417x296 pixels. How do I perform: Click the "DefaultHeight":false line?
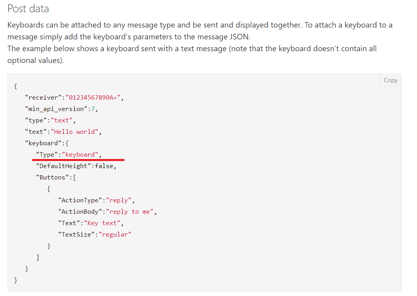(x=76, y=166)
